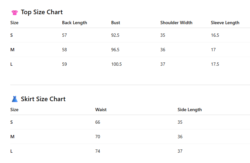Select waist value 74 in skirt chart
This screenshot has height=163, width=250.
coord(97,151)
